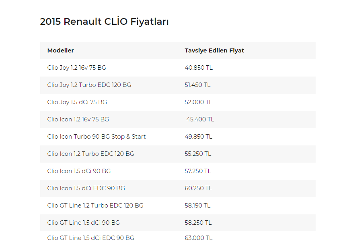
Task: Select the "Modeller" column header
Action: coord(60,50)
